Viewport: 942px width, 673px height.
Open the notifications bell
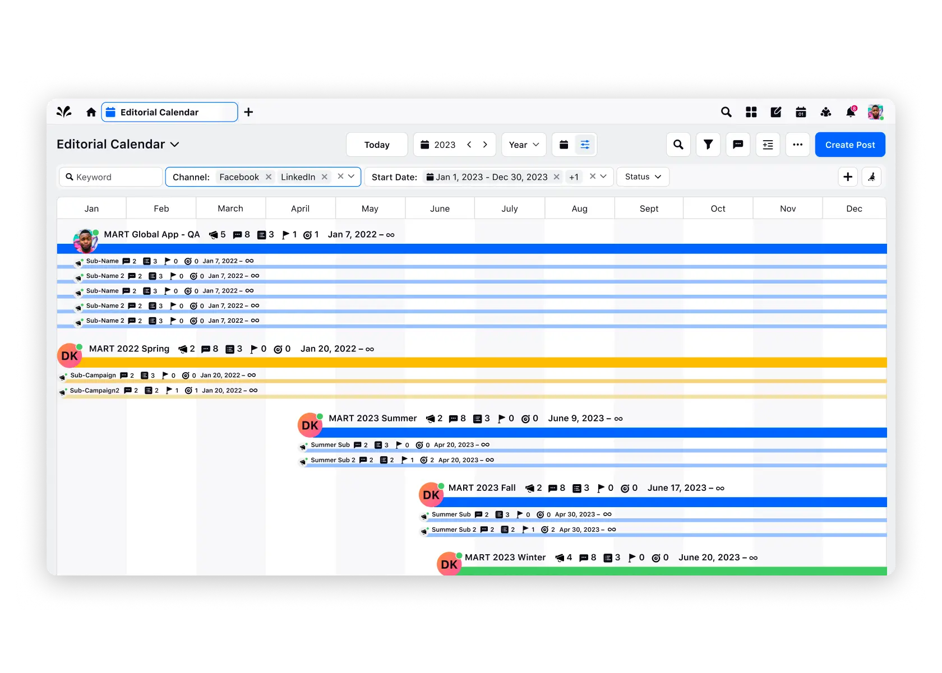[x=850, y=112]
